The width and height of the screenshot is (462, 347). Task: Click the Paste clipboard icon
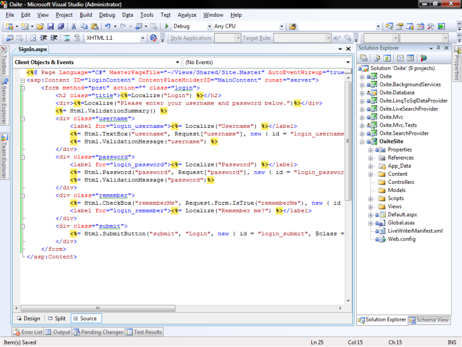tap(95, 26)
